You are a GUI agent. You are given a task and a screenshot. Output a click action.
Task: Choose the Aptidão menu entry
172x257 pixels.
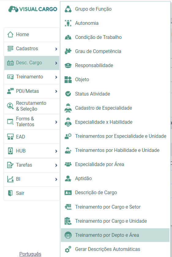click(115, 179)
